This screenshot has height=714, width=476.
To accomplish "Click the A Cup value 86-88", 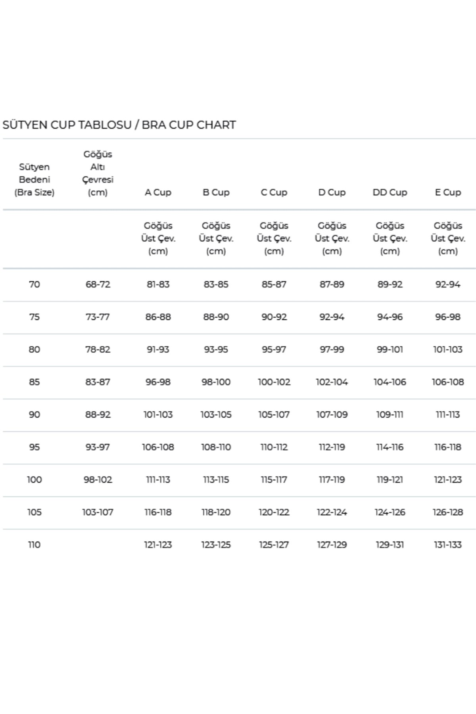I will [158, 317].
